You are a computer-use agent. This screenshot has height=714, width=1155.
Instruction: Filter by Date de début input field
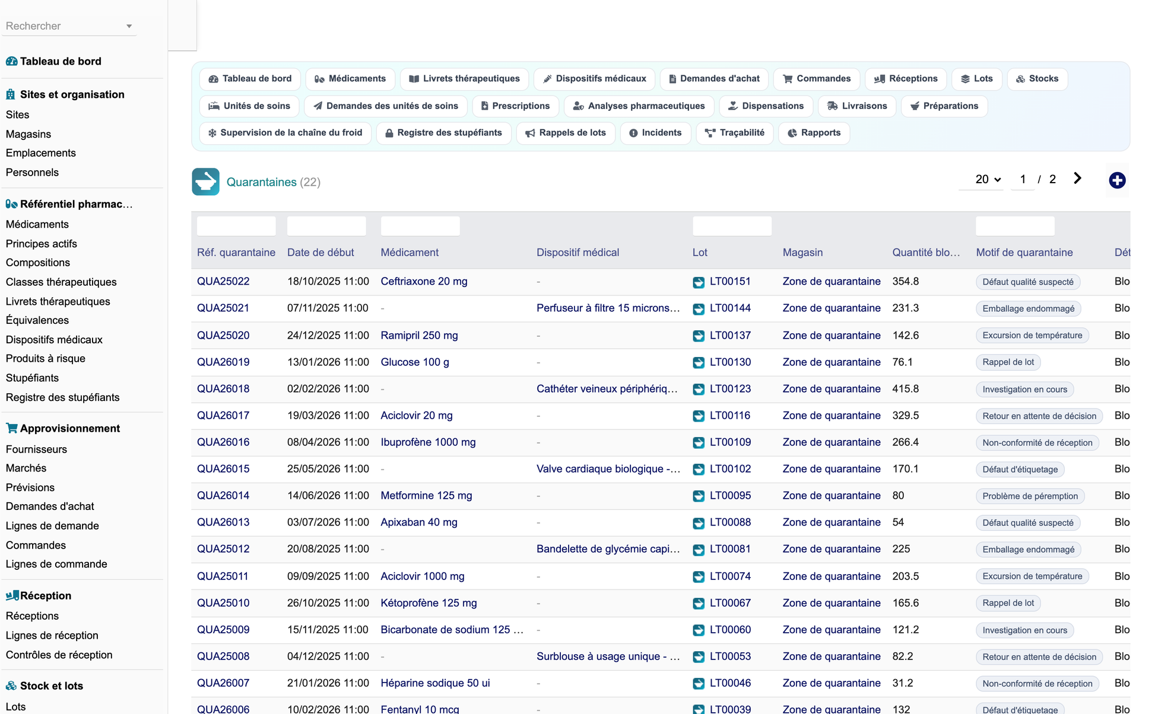(x=326, y=226)
